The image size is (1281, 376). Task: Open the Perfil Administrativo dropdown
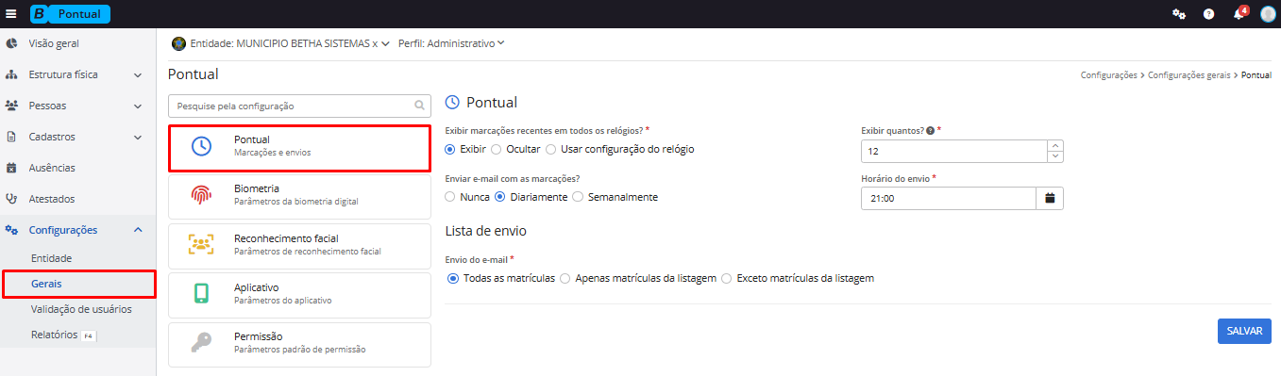[451, 43]
